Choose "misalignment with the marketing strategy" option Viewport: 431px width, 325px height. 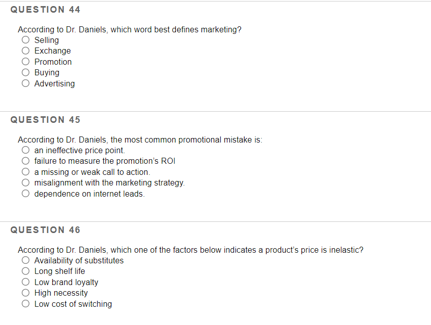(25, 182)
